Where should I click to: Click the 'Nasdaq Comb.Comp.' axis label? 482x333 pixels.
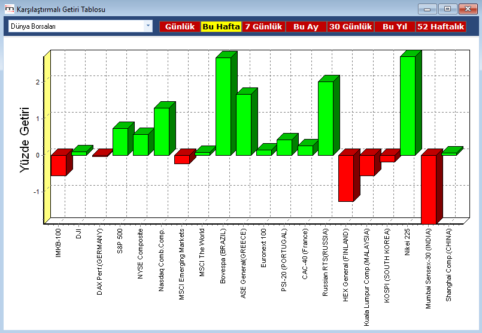pos(162,260)
